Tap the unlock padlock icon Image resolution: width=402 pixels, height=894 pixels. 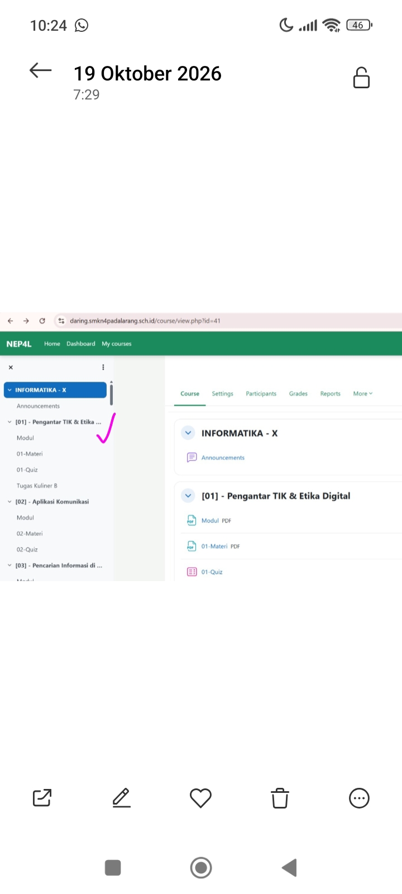coord(361,78)
